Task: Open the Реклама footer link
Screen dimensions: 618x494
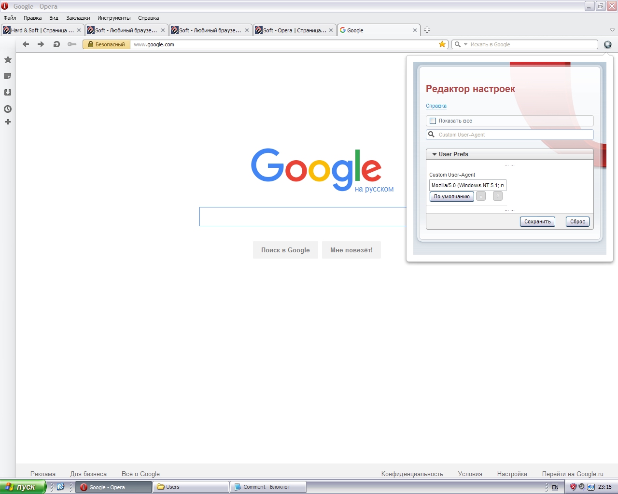Action: coord(43,474)
